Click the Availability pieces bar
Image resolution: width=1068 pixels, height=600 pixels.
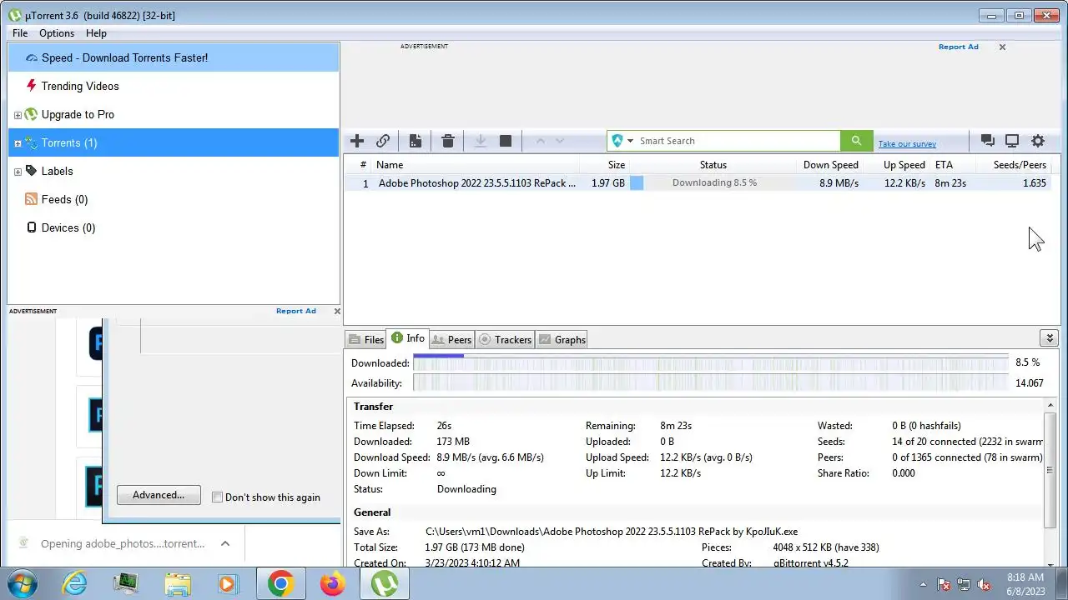(711, 383)
